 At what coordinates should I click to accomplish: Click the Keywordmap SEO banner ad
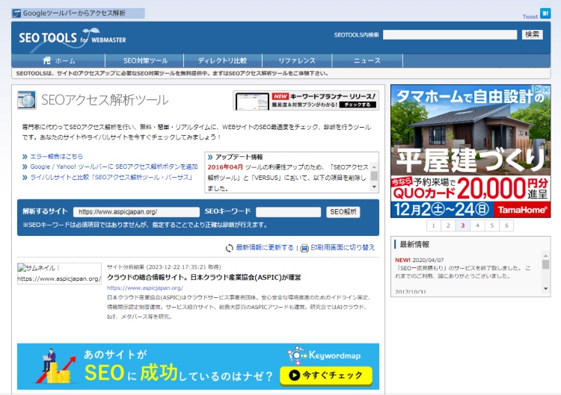pyautogui.click(x=198, y=367)
